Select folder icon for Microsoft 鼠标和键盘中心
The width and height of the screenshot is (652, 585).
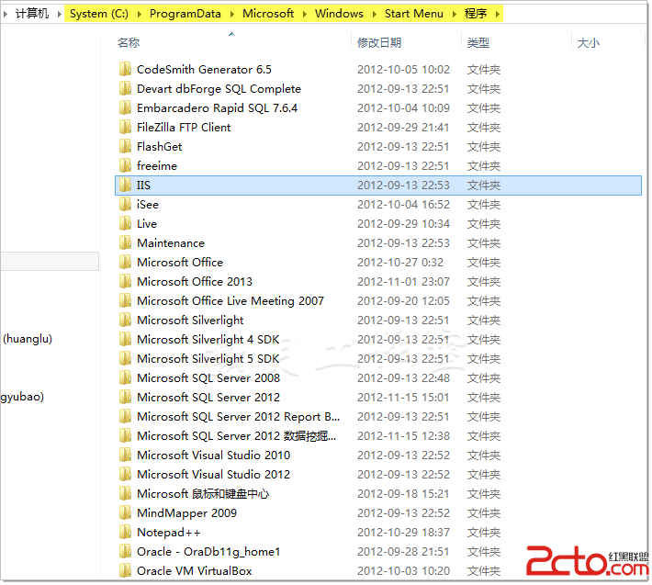pos(125,494)
